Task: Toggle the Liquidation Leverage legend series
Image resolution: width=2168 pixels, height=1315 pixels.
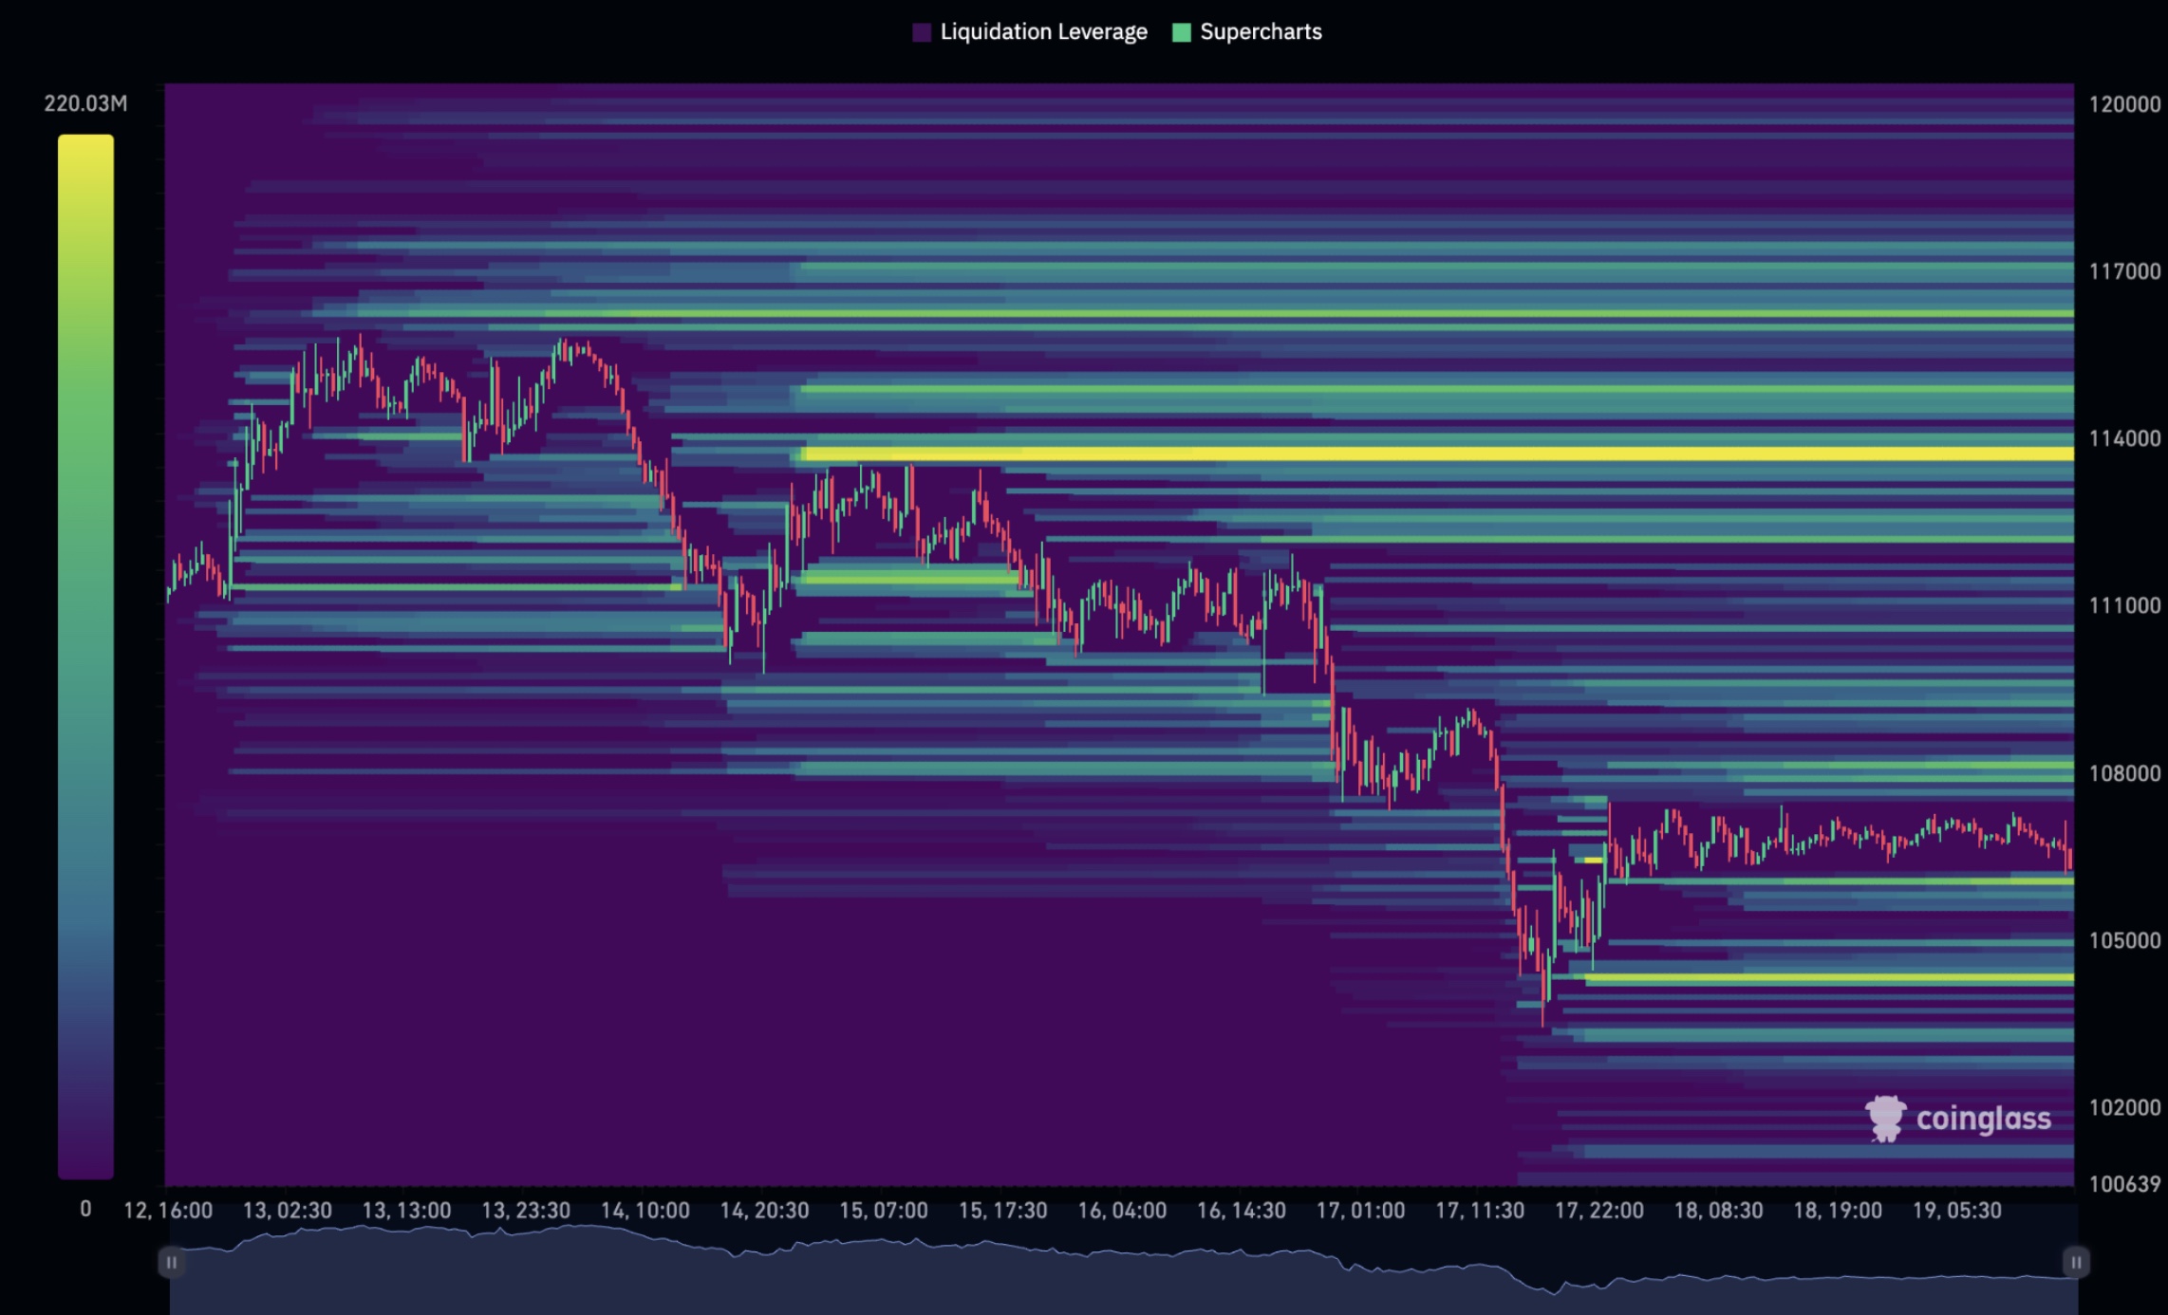Action: point(1042,32)
